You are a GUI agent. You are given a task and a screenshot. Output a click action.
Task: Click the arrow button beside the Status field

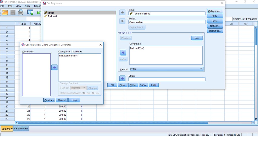122,21
